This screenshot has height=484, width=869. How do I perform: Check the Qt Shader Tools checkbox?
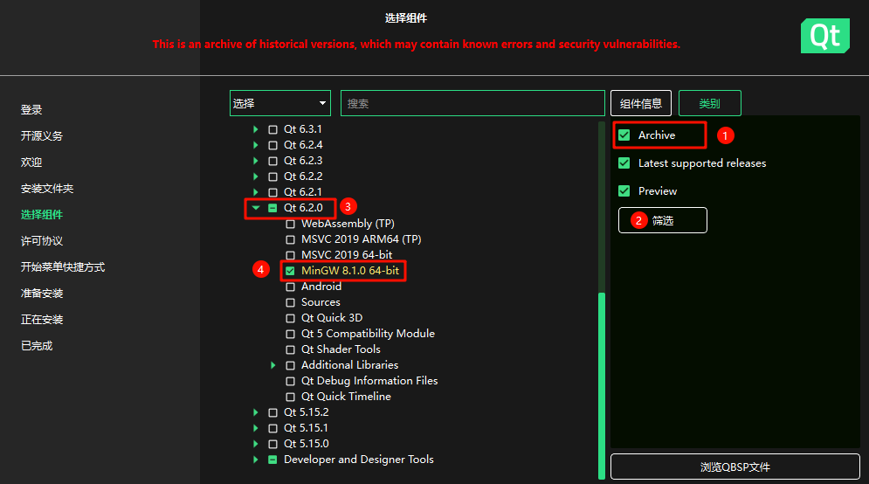(x=290, y=349)
